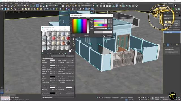Open the material name dropdown
The width and height of the screenshot is (181, 101).
click(x=58, y=56)
